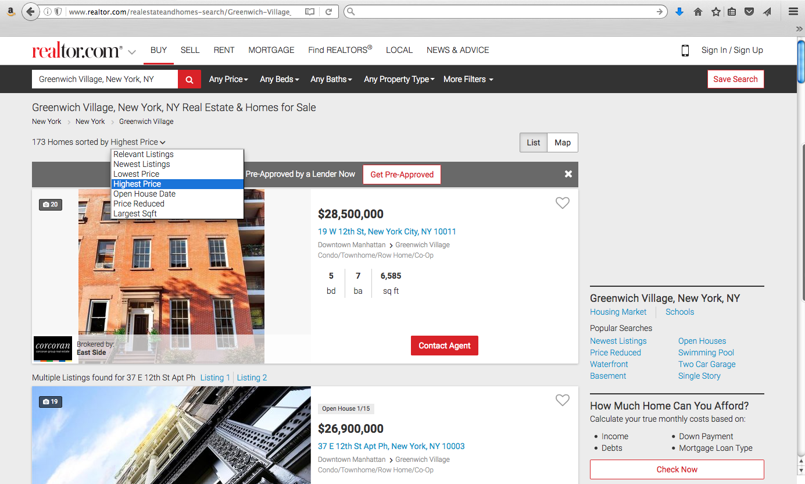Image resolution: width=805 pixels, height=484 pixels.
Task: Open Firefox downloads arrow icon
Action: tap(679, 12)
